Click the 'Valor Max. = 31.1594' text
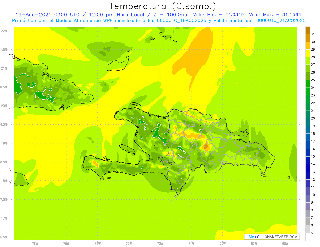Viewport: 320px width, 247px height. coord(275,15)
